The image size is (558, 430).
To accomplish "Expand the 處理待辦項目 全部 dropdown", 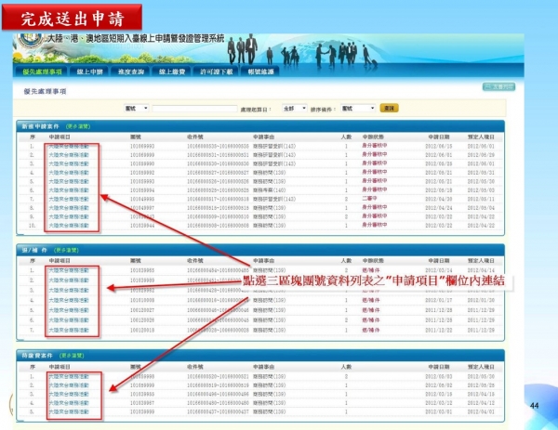I will click(288, 108).
